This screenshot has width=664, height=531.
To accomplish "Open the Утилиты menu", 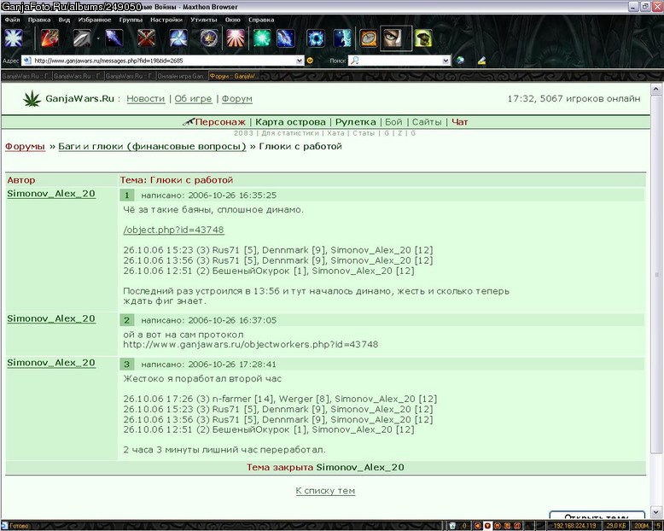I will coord(203,20).
